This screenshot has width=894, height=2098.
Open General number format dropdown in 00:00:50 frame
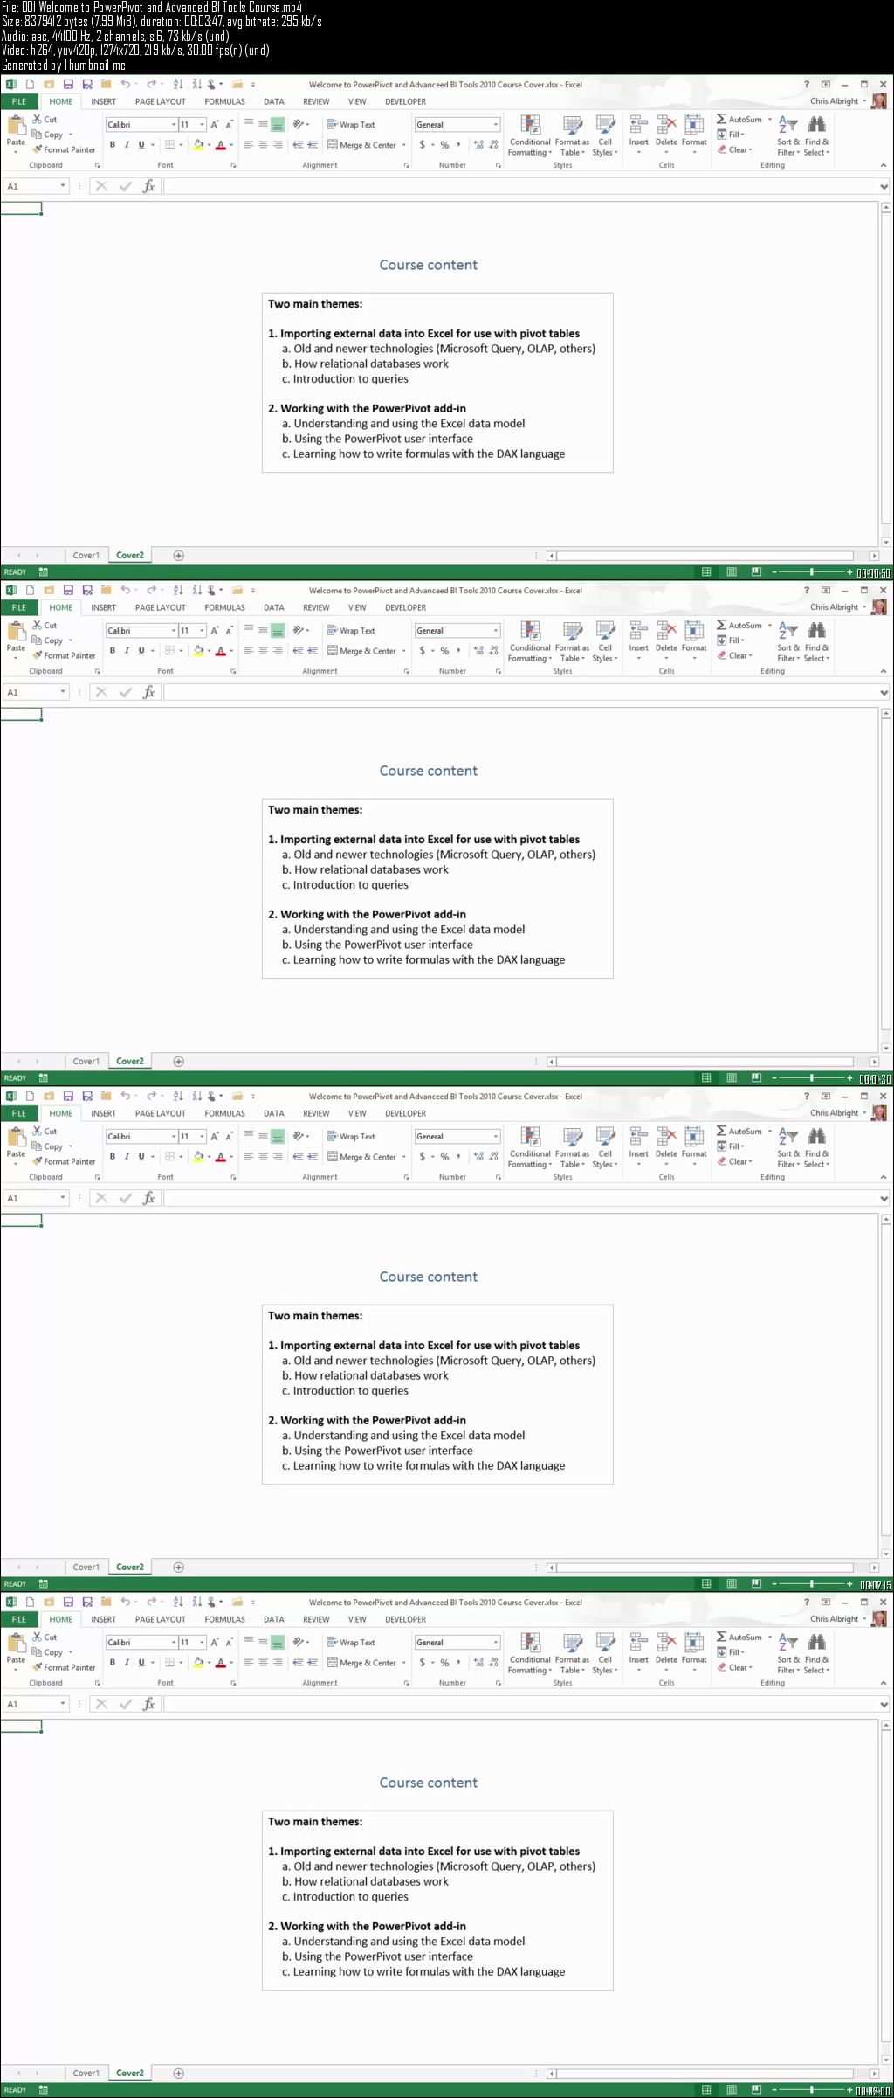point(496,125)
